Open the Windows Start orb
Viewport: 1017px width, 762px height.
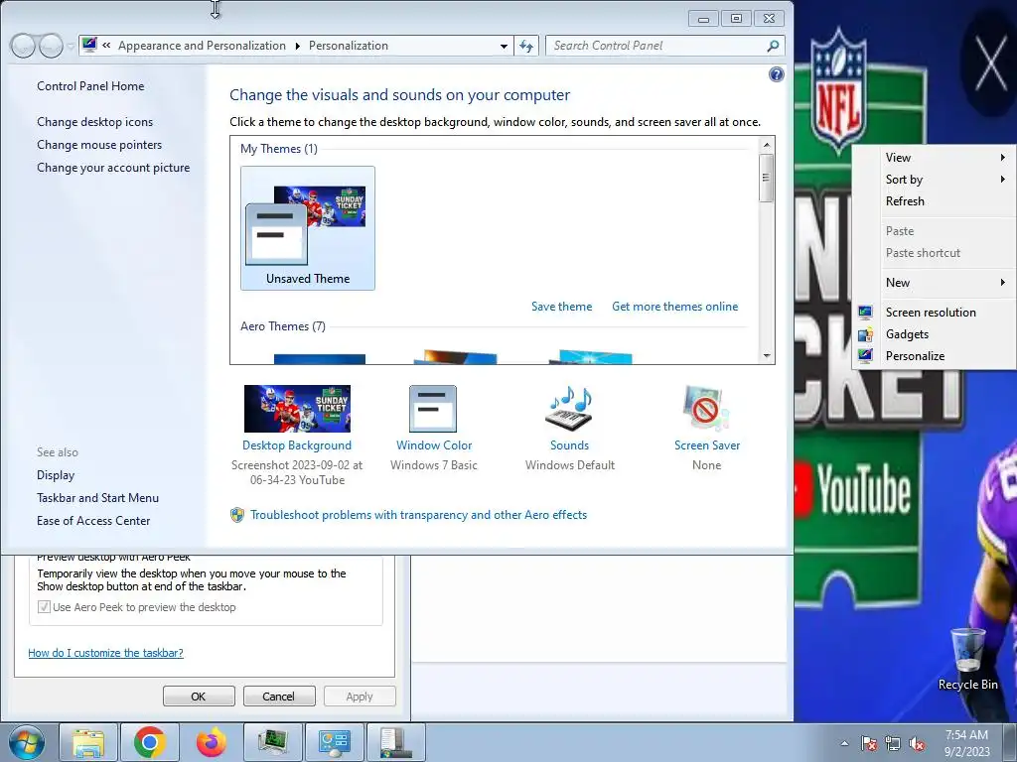[x=25, y=742]
